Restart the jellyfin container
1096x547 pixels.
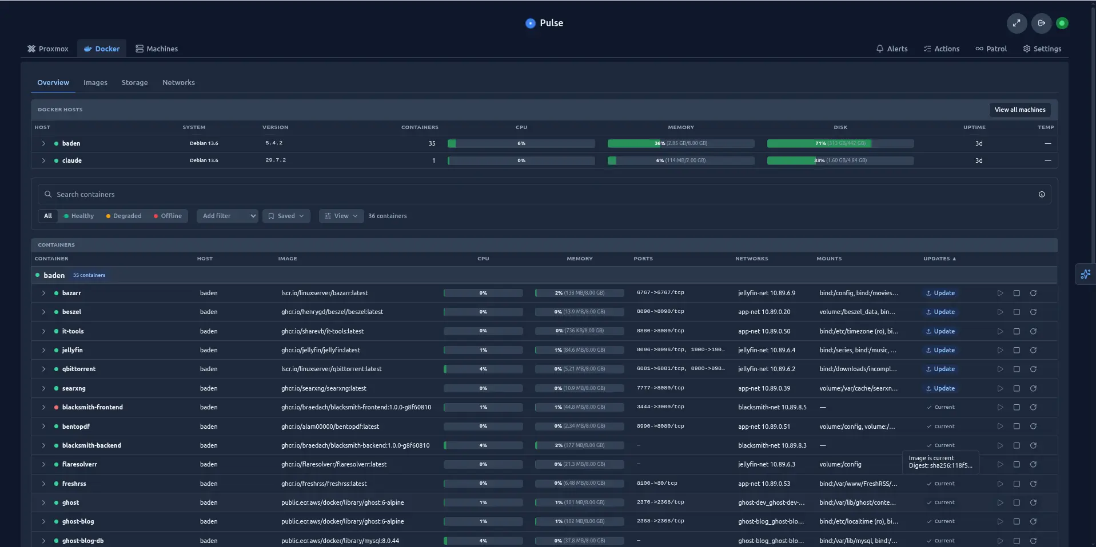1033,351
